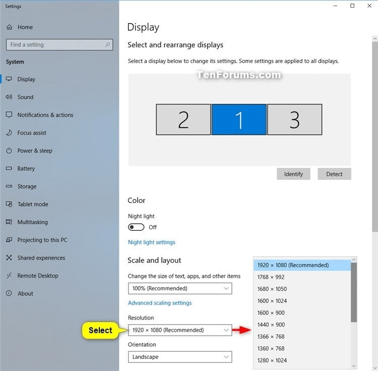Click the About info icon
The image size is (378, 371).
click(9, 293)
